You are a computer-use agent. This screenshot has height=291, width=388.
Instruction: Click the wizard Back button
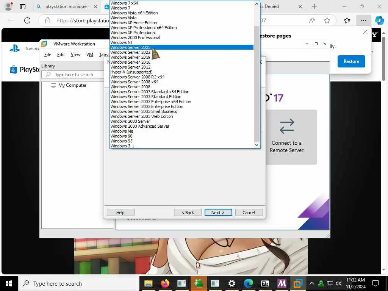click(188, 213)
